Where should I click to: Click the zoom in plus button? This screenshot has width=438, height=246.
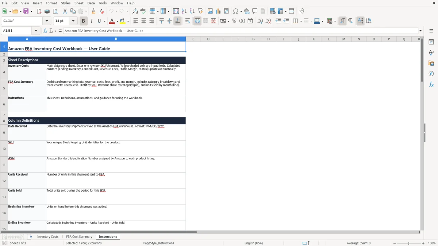[x=423, y=243]
